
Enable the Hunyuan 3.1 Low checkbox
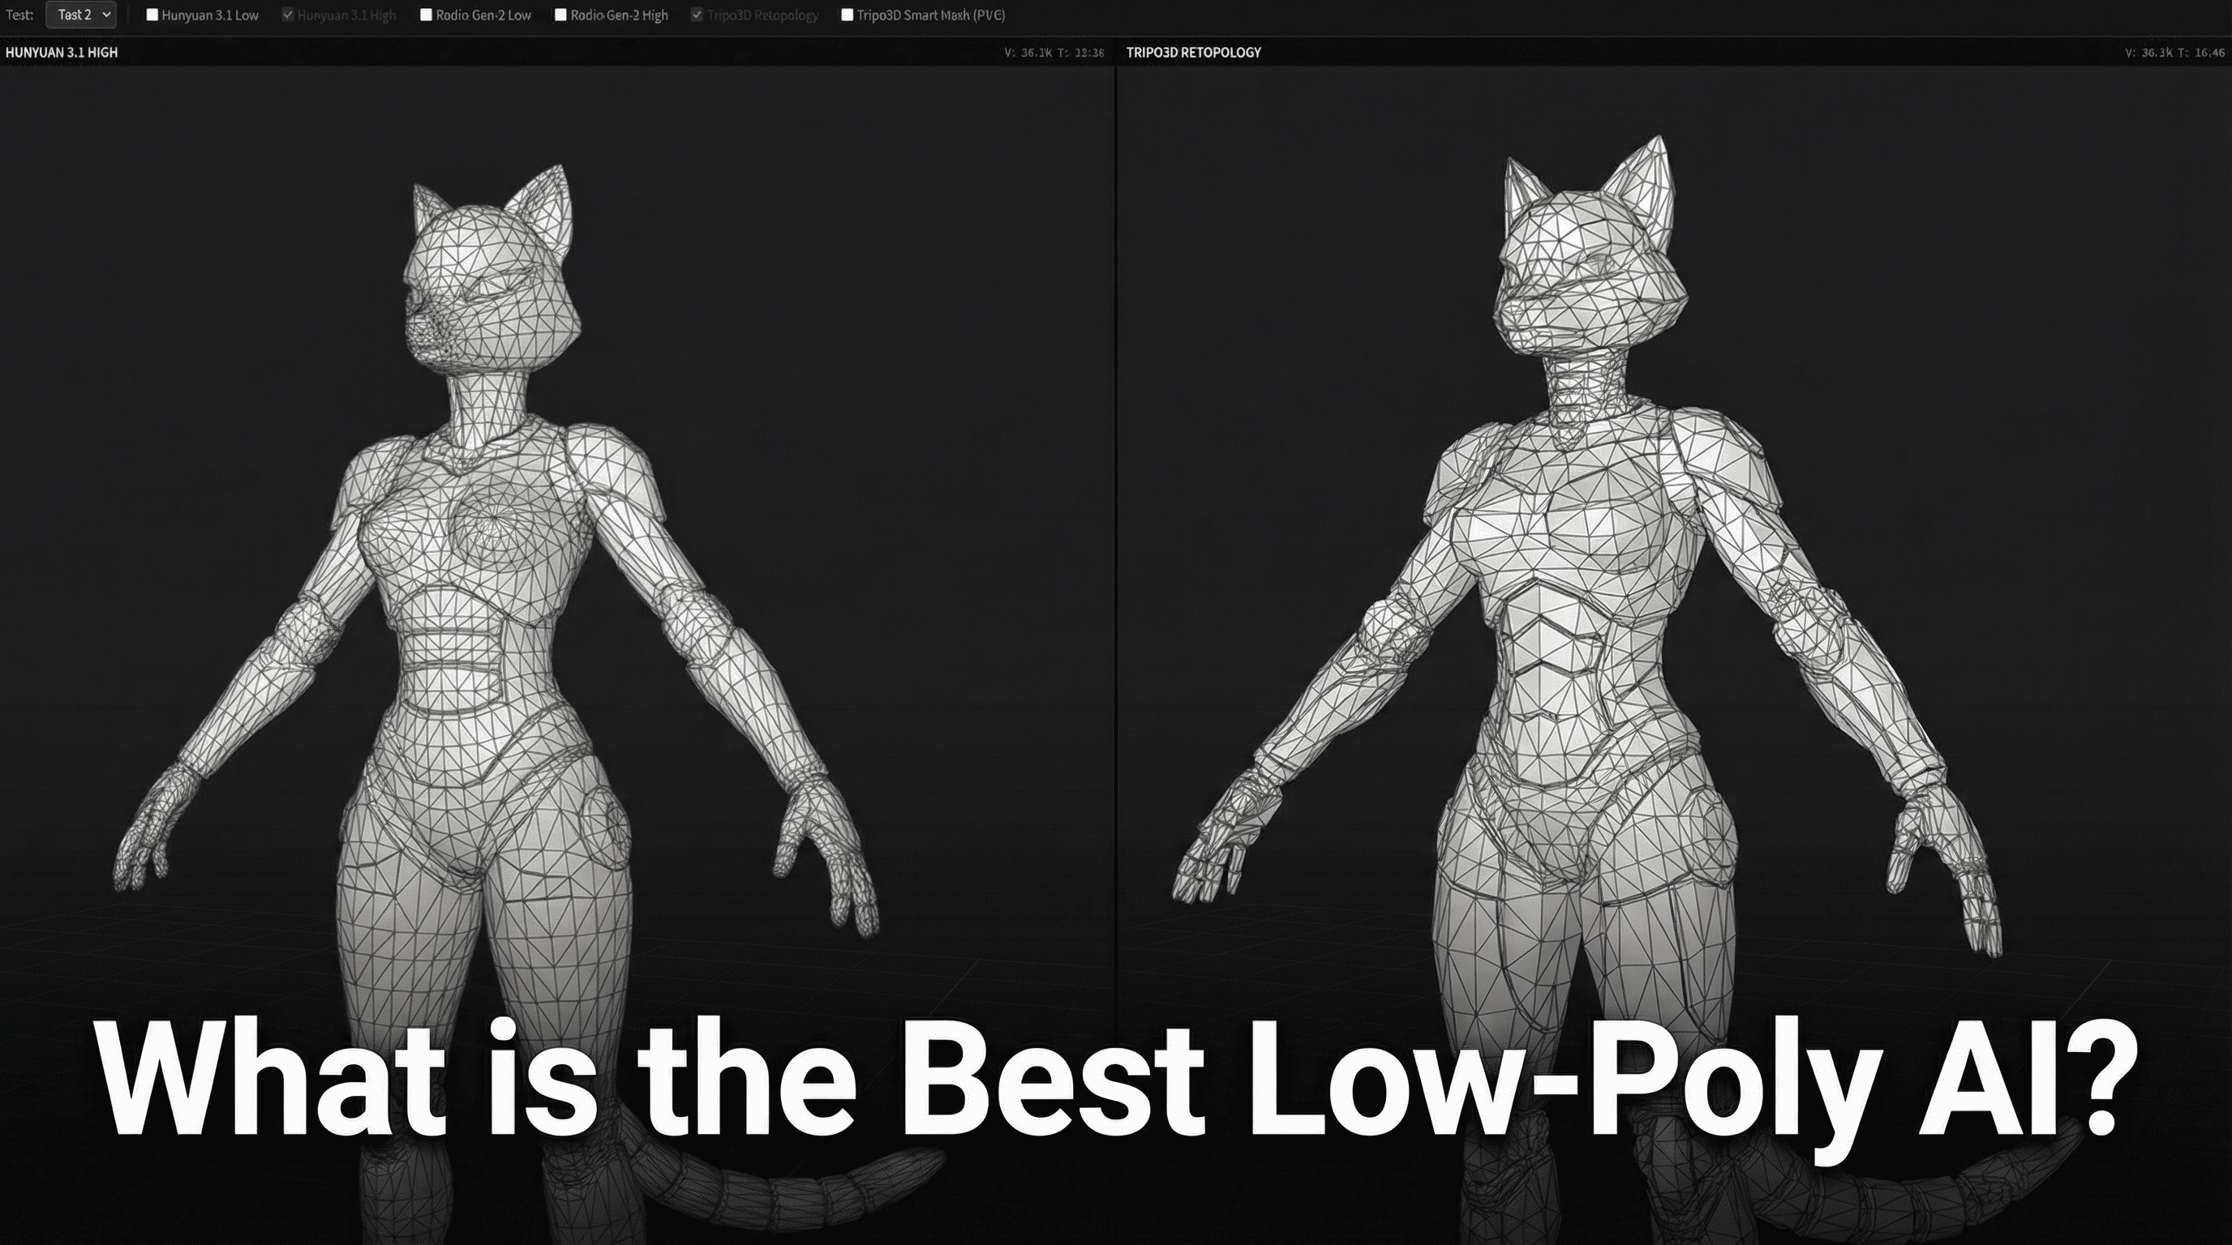(x=152, y=14)
